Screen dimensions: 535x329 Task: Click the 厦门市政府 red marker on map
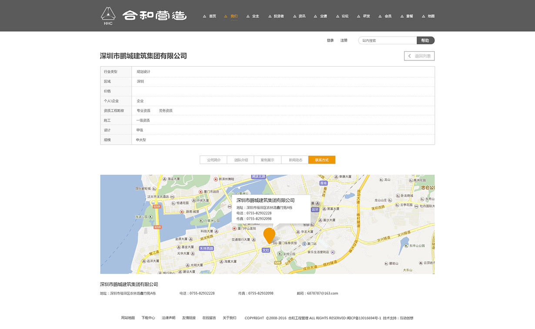pyautogui.click(x=201, y=191)
